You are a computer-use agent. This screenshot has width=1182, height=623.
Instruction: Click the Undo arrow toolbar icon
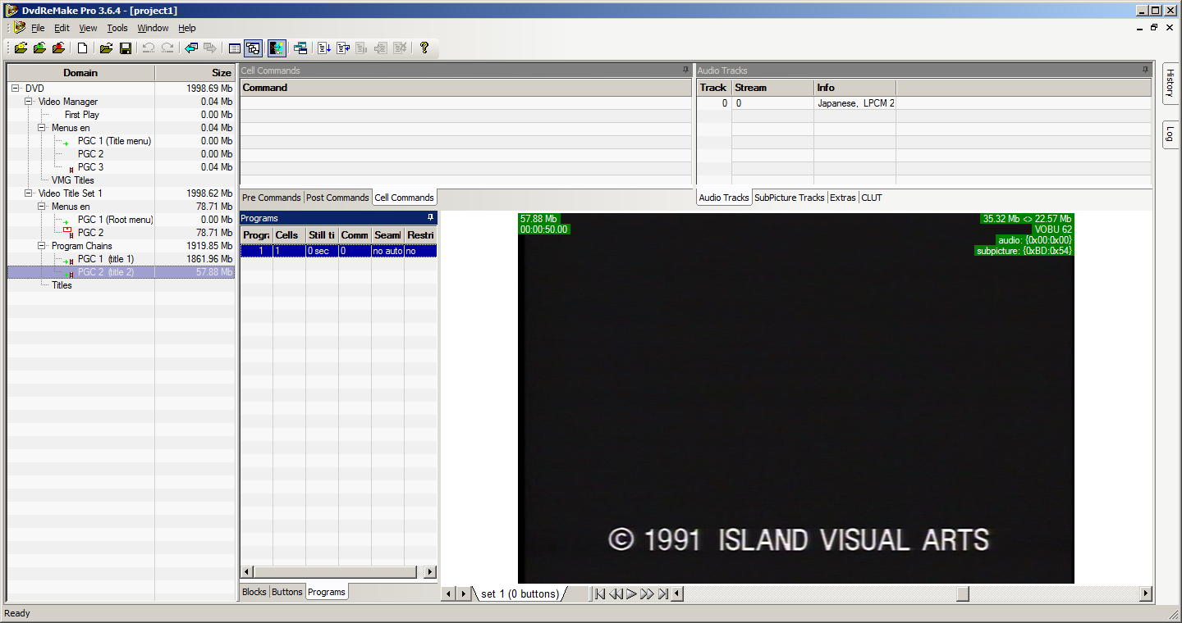pos(148,48)
